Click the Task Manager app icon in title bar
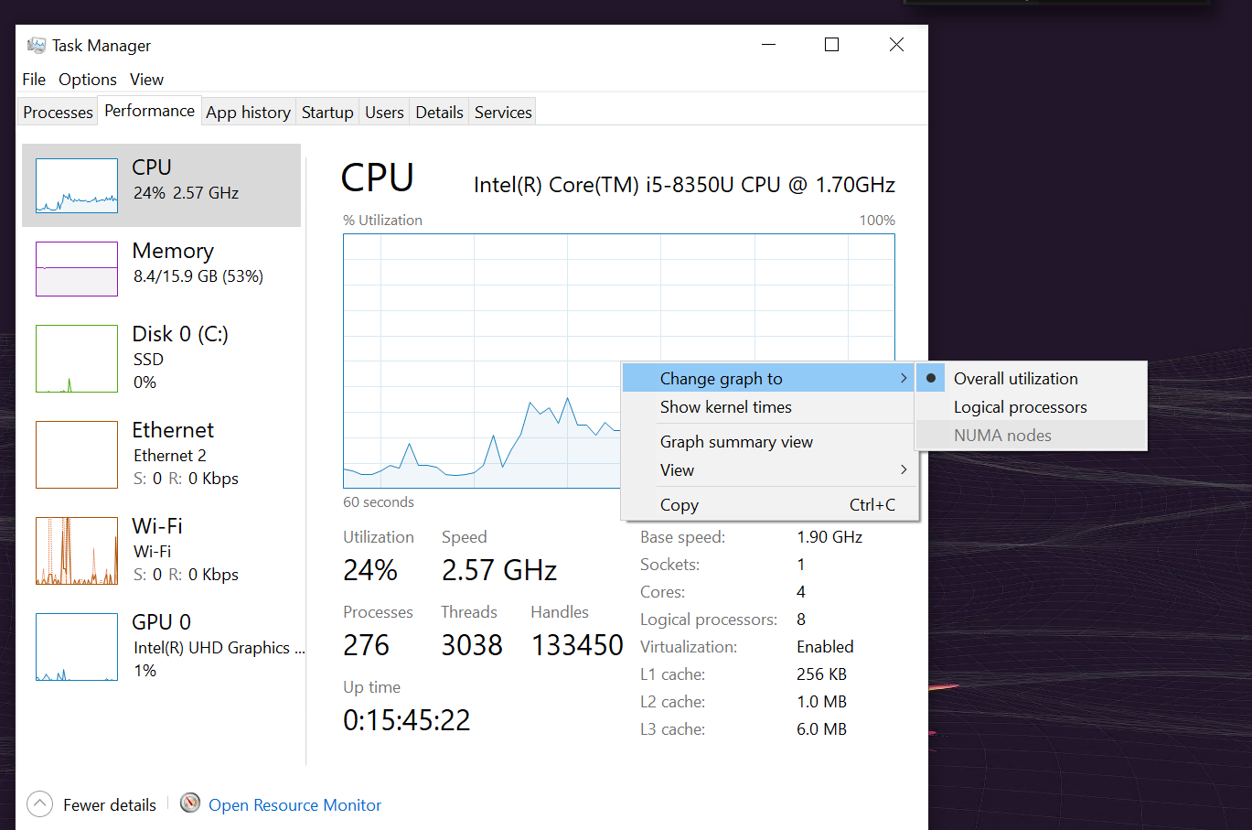 [x=37, y=45]
